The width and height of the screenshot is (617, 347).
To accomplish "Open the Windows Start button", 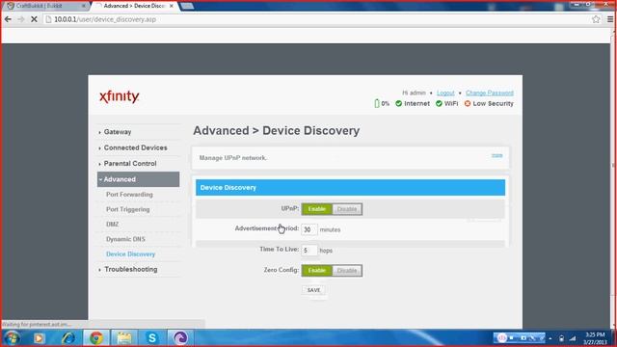I will pyautogui.click(x=12, y=338).
